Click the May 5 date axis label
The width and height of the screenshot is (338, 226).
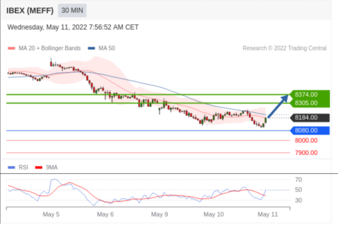[51, 214]
